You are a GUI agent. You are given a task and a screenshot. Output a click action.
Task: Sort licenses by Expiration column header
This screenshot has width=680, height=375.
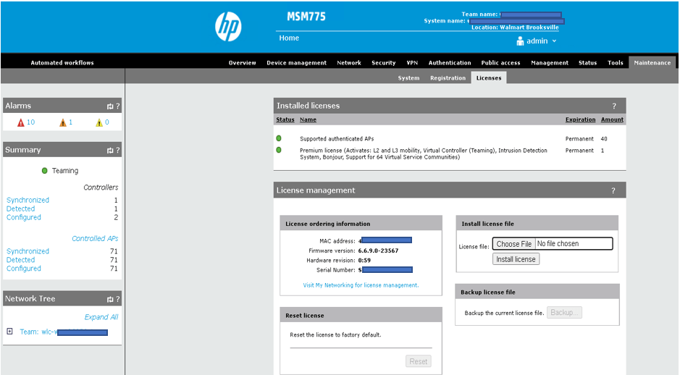coord(580,119)
